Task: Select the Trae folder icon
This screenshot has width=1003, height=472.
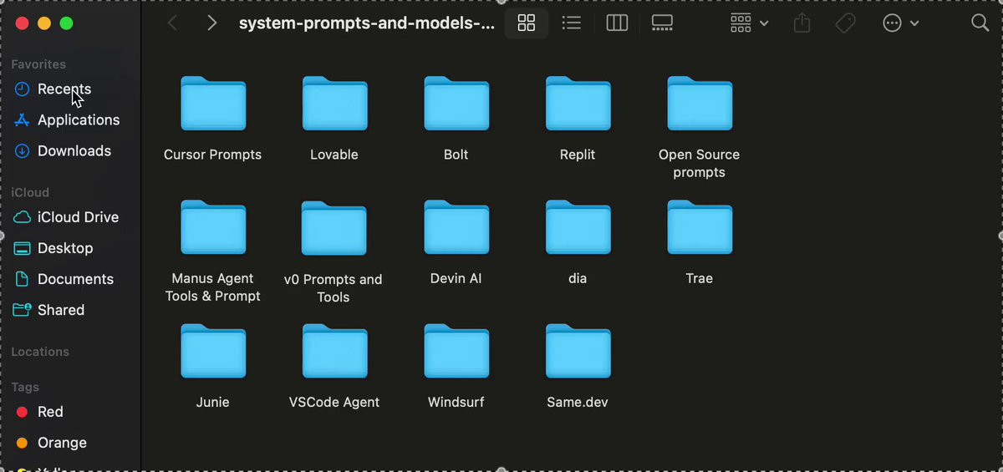Action: (x=700, y=227)
